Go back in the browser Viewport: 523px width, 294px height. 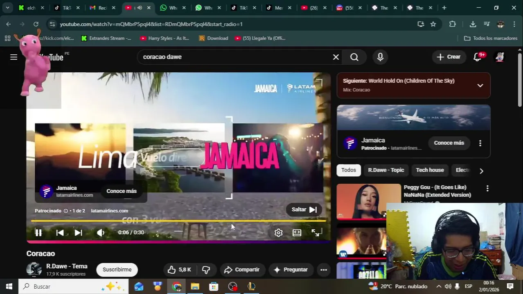point(9,24)
